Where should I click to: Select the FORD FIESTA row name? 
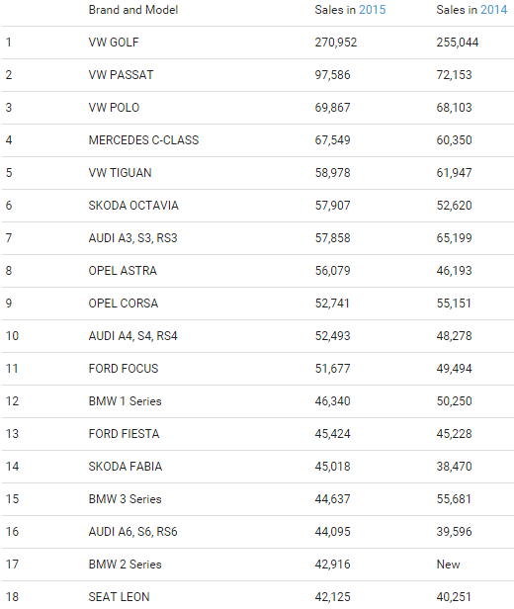pos(124,434)
